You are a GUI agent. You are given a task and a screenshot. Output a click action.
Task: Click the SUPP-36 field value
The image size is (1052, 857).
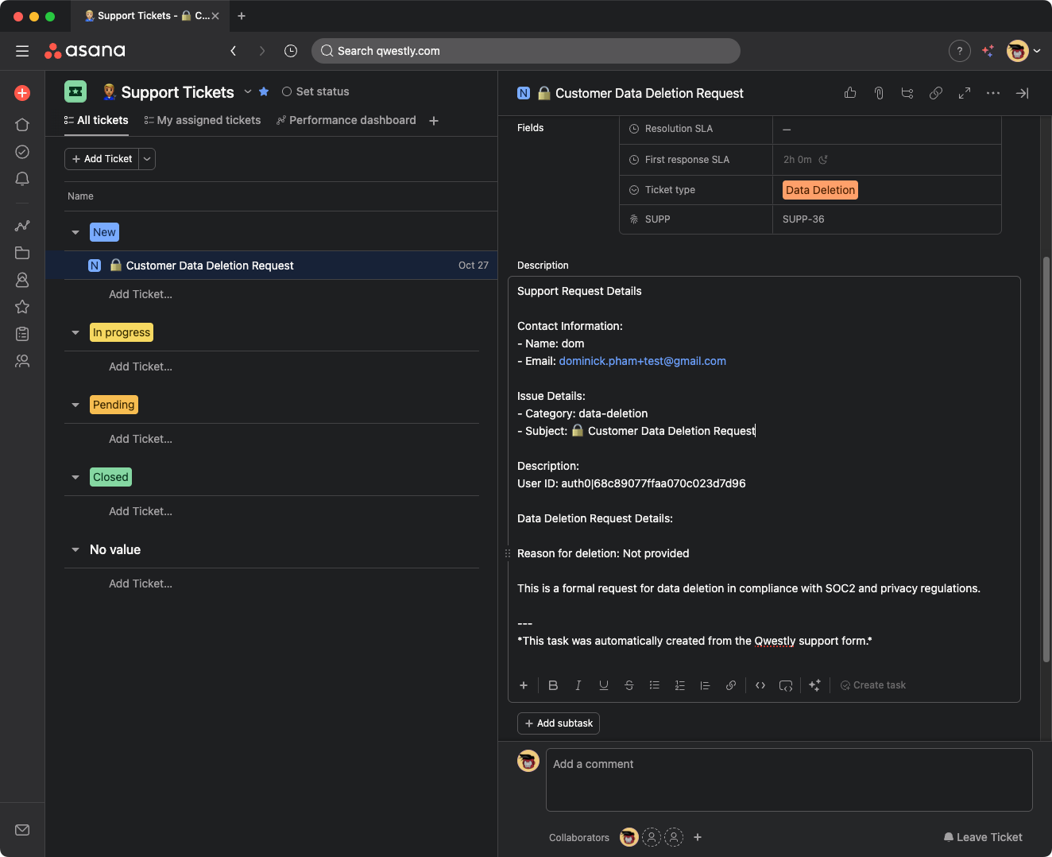[x=803, y=219]
